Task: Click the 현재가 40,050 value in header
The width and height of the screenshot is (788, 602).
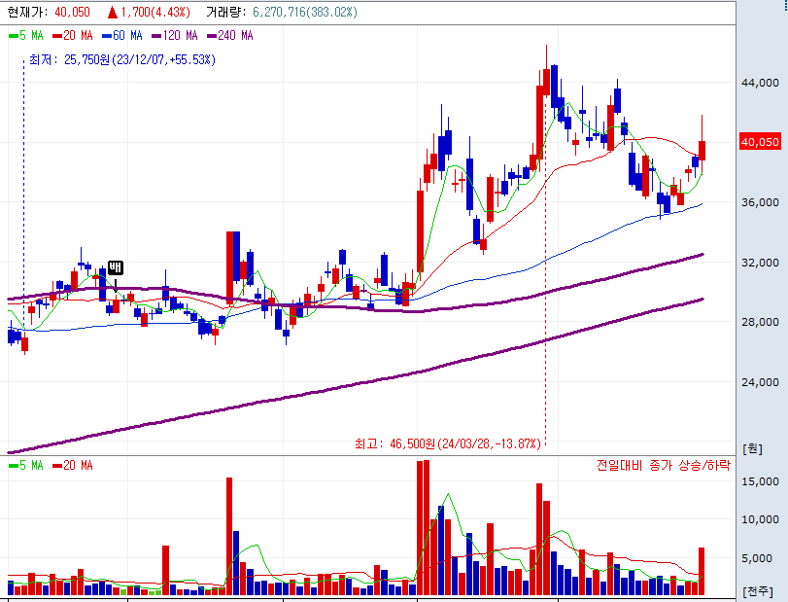Action: (x=72, y=12)
